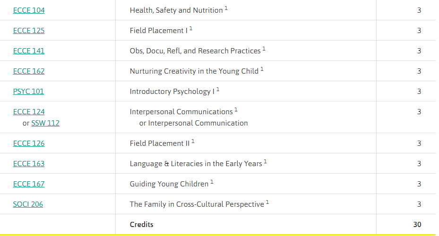Click Language & Literacies in the Early Years
Viewport: 439px width, 236px height.
click(196, 164)
